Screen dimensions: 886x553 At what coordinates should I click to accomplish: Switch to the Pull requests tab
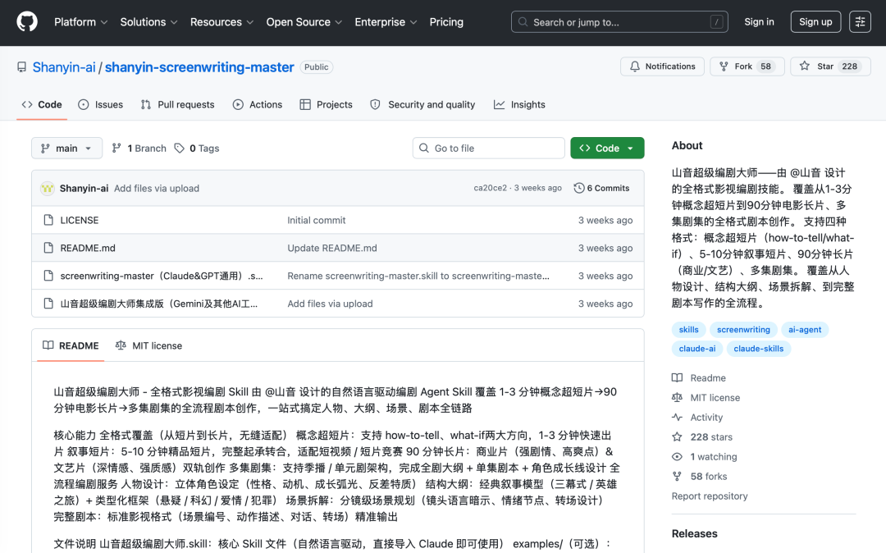[x=177, y=105]
